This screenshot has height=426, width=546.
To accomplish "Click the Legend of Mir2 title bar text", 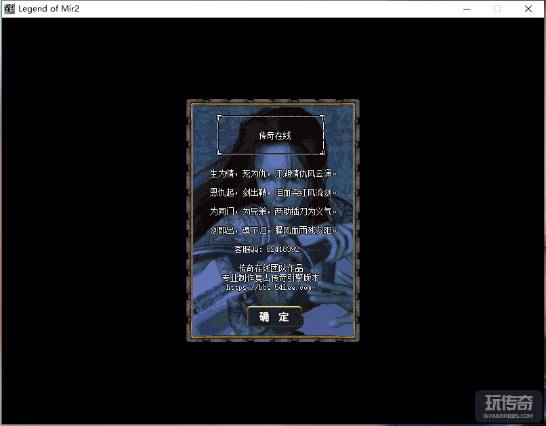I will 49,9.
